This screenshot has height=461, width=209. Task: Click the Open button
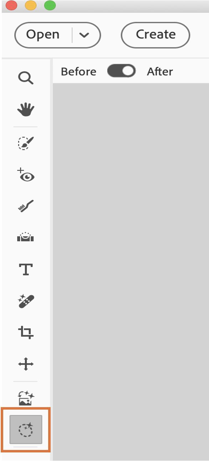pyautogui.click(x=43, y=35)
